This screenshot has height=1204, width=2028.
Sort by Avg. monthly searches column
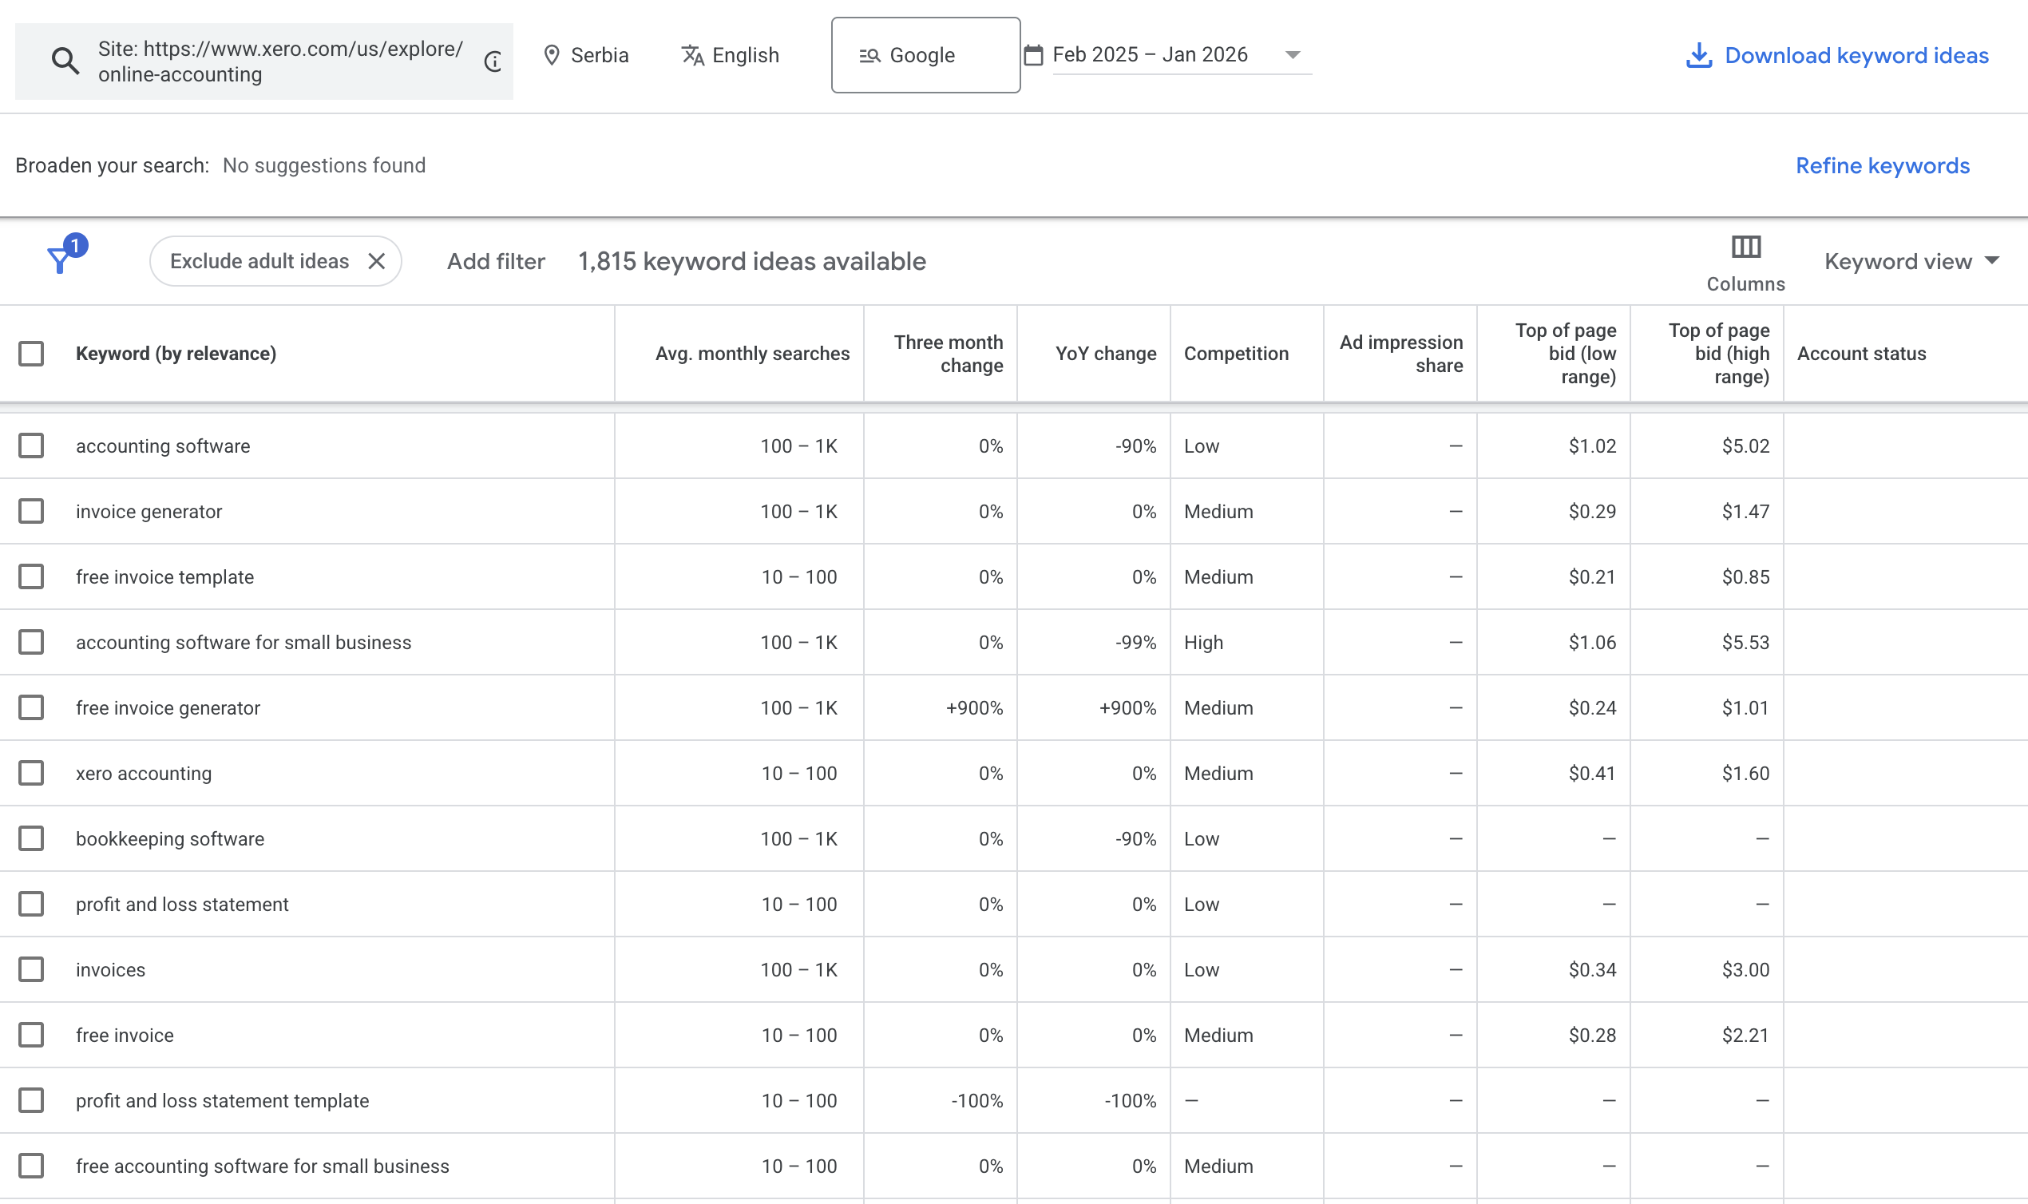(752, 354)
